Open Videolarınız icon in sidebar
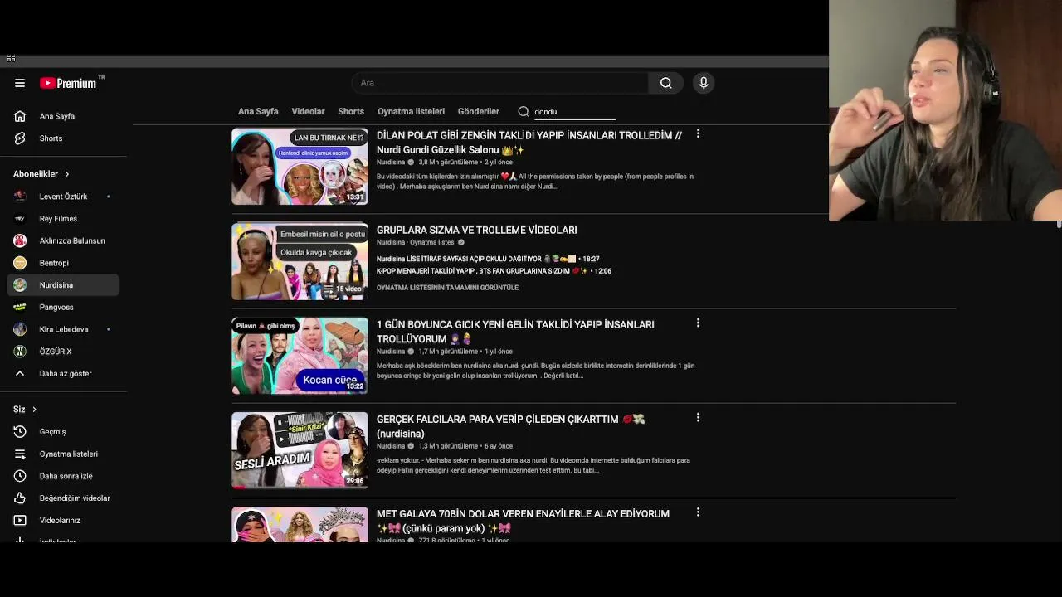The width and height of the screenshot is (1062, 597). [x=20, y=520]
